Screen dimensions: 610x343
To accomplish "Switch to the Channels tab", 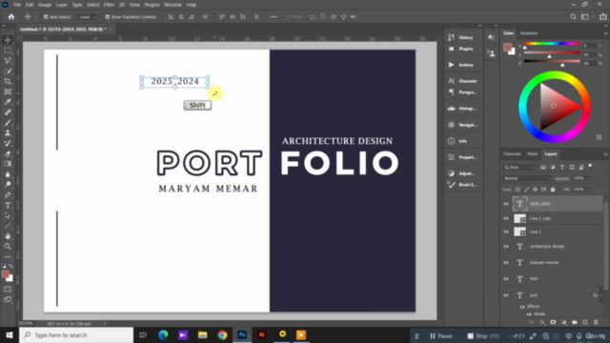I will coord(512,154).
